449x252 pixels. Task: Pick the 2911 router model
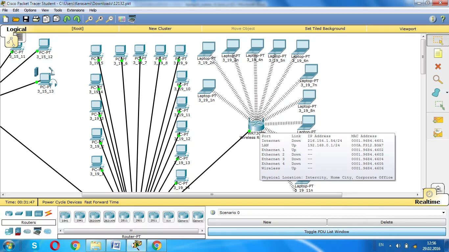click(x=154, y=217)
